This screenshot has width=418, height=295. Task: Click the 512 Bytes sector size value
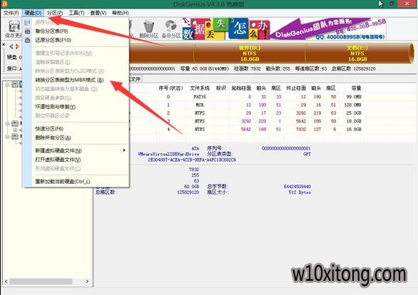[300, 192]
